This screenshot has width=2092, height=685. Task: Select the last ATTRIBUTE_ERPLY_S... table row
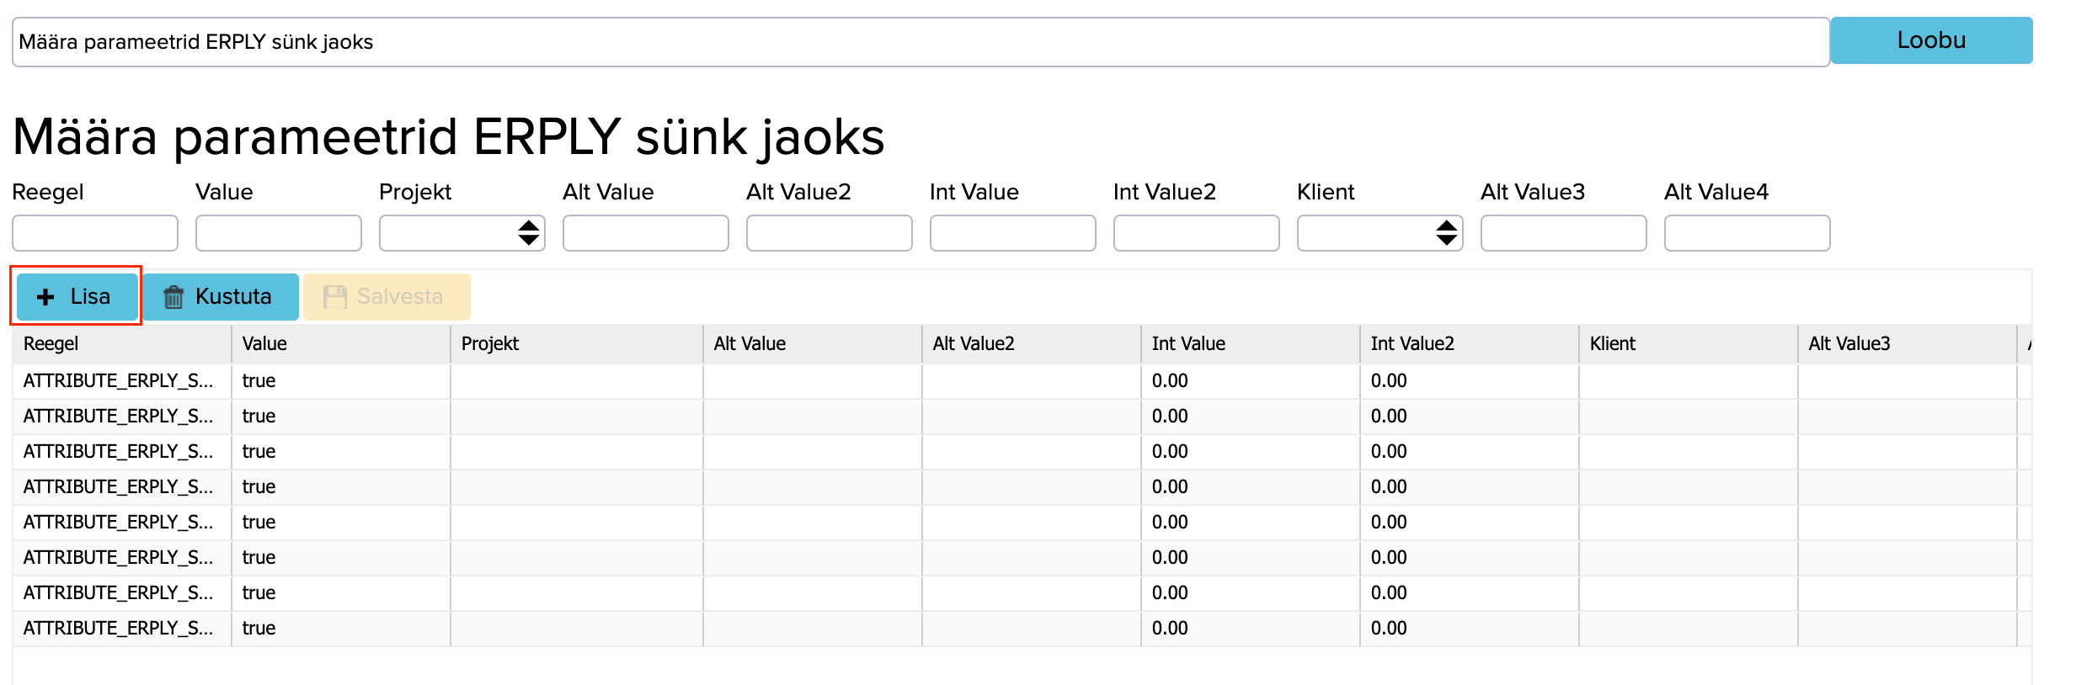tap(118, 628)
